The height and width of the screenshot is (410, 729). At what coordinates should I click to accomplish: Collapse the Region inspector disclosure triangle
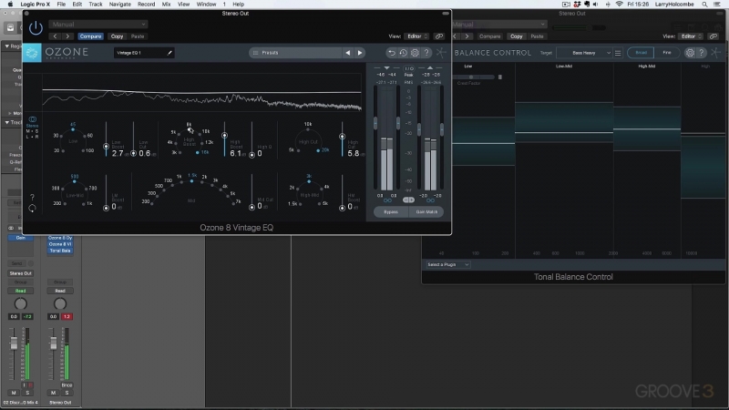pyautogui.click(x=7, y=46)
